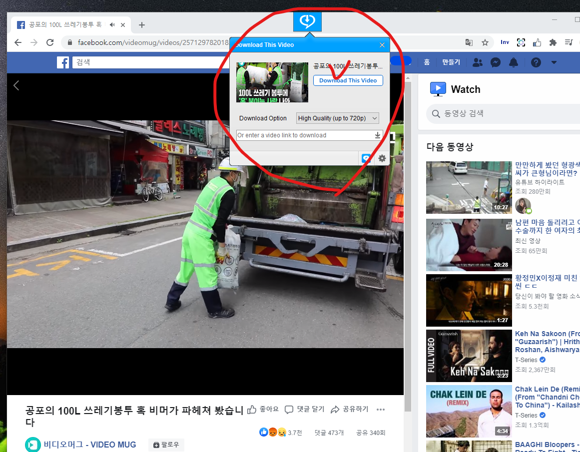Follow the page with 팔로우 button
The image size is (580, 452).
pyautogui.click(x=166, y=445)
